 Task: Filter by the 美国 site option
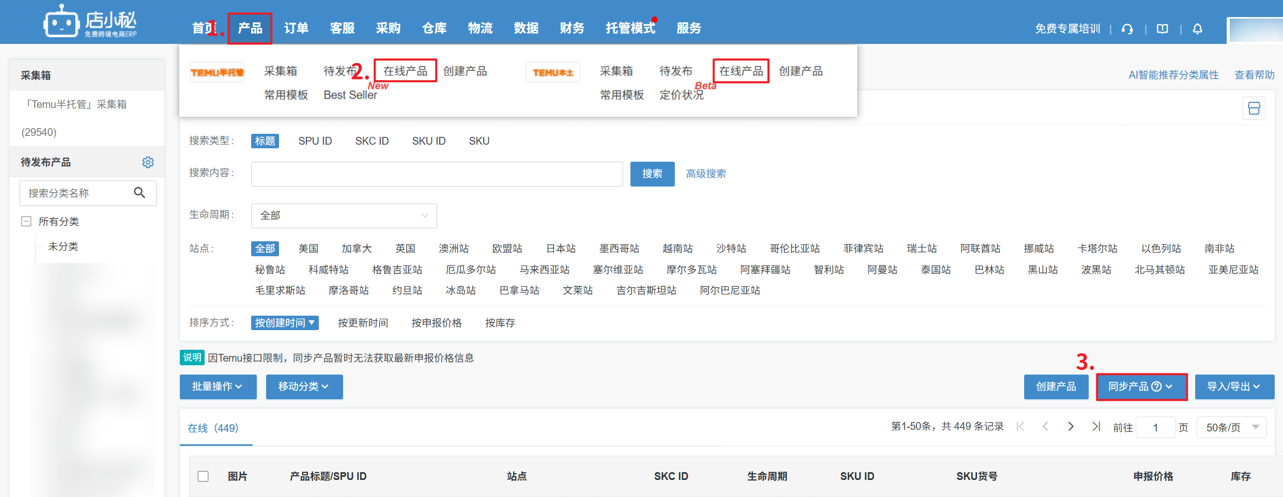point(308,248)
